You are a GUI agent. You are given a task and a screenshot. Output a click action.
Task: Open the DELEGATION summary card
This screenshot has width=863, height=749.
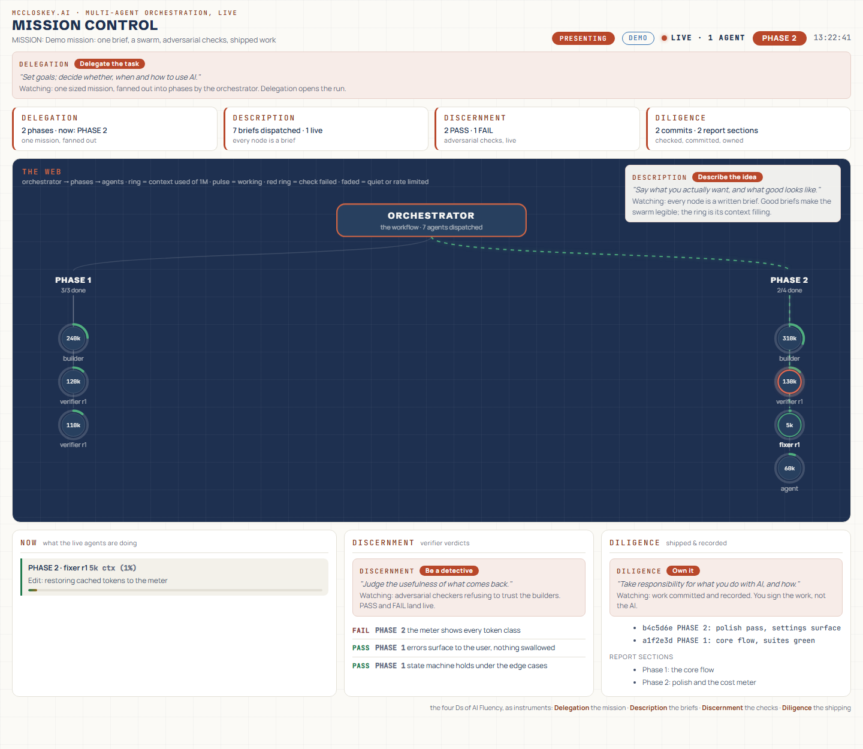(x=114, y=129)
